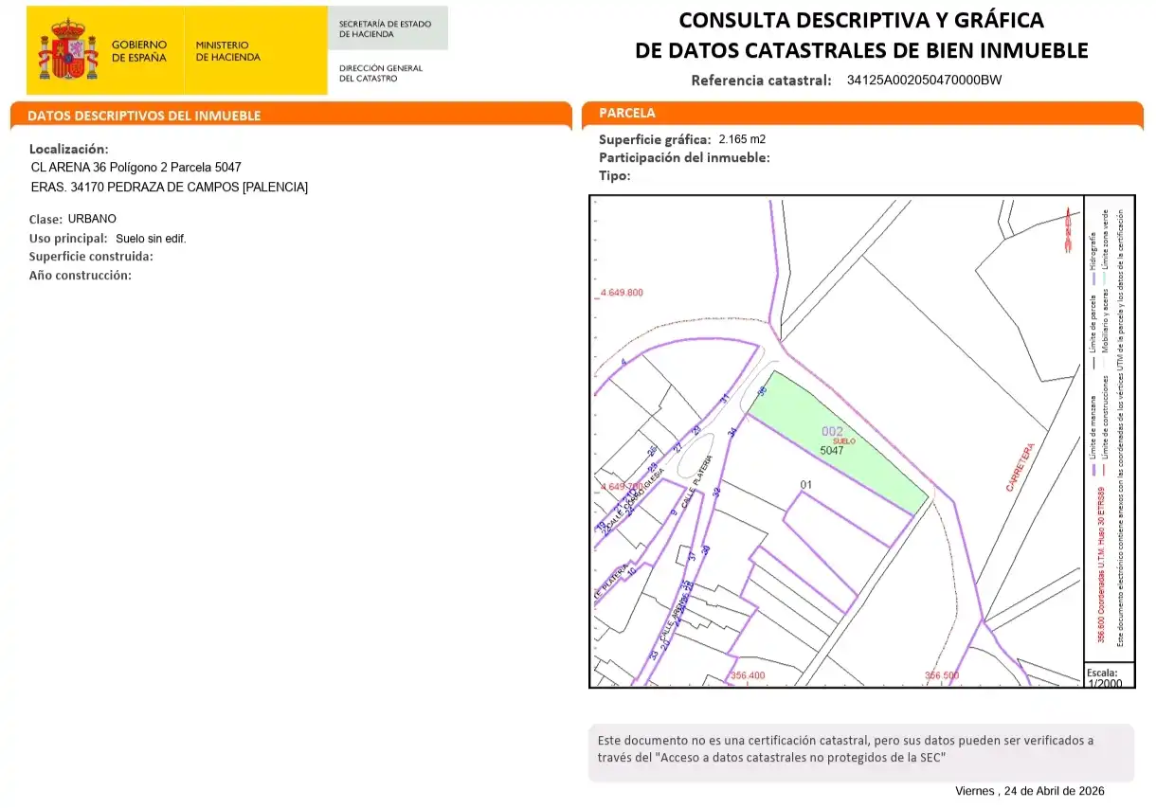Click the 'Acceso a datos catastrales no protegidos' disclaimer text

pos(800,758)
